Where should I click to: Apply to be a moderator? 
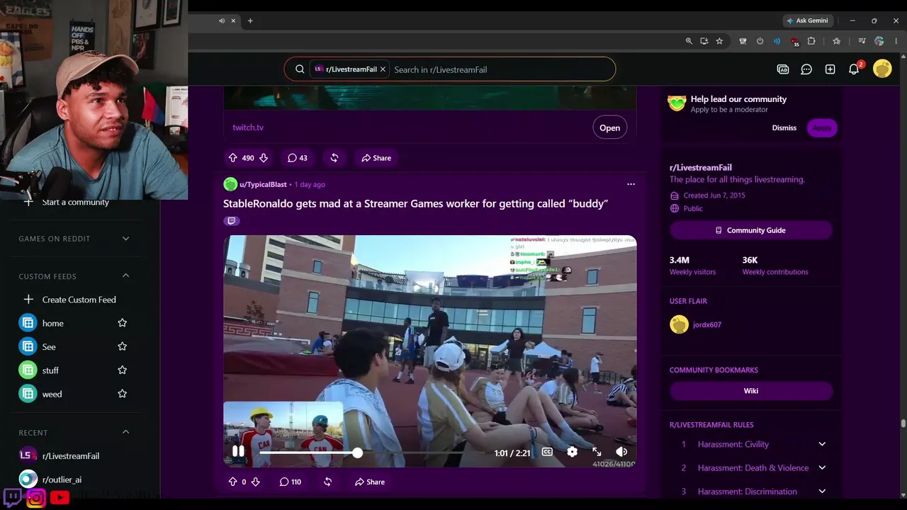click(822, 127)
